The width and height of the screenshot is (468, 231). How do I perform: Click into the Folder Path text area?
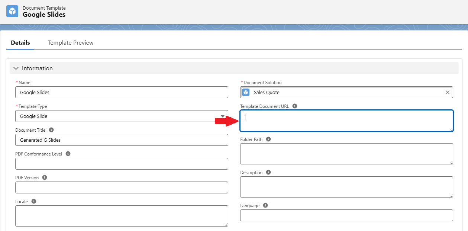click(346, 154)
